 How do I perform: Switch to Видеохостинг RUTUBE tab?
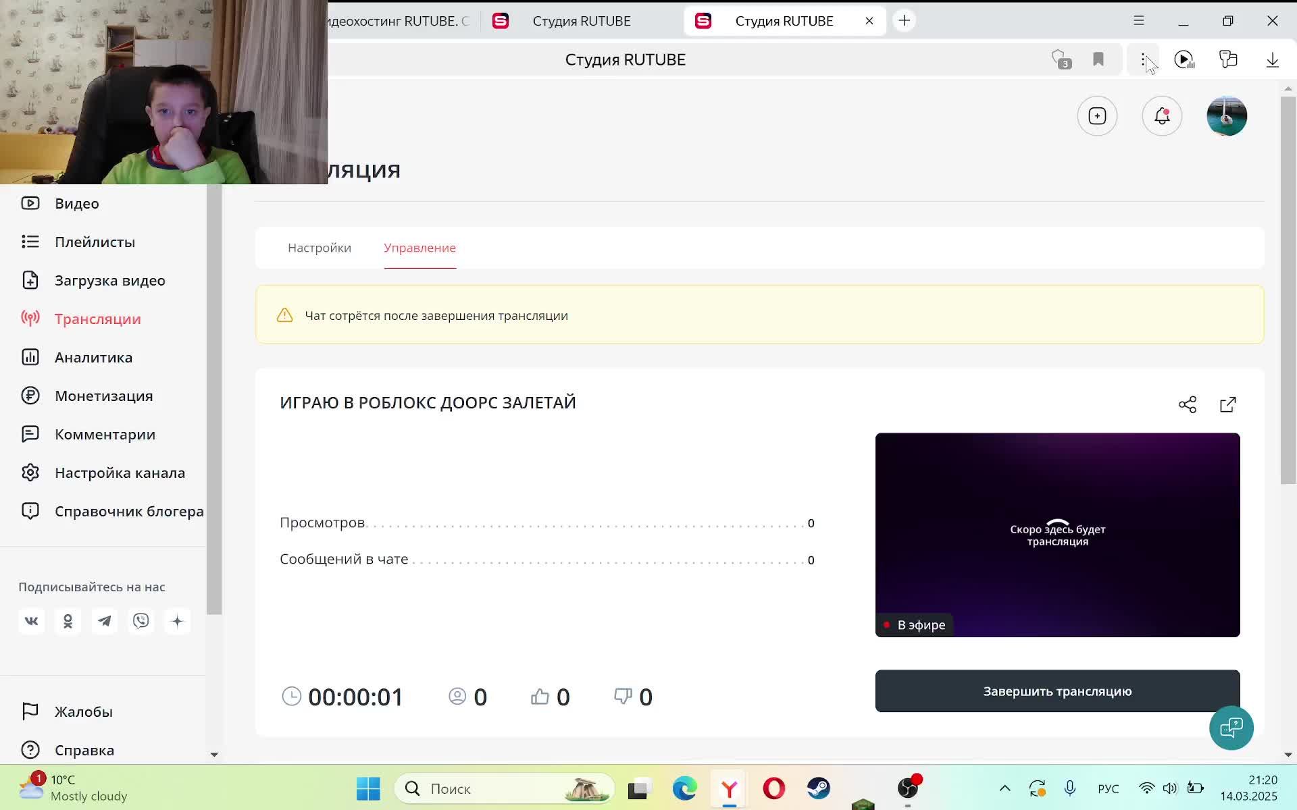pos(399,21)
